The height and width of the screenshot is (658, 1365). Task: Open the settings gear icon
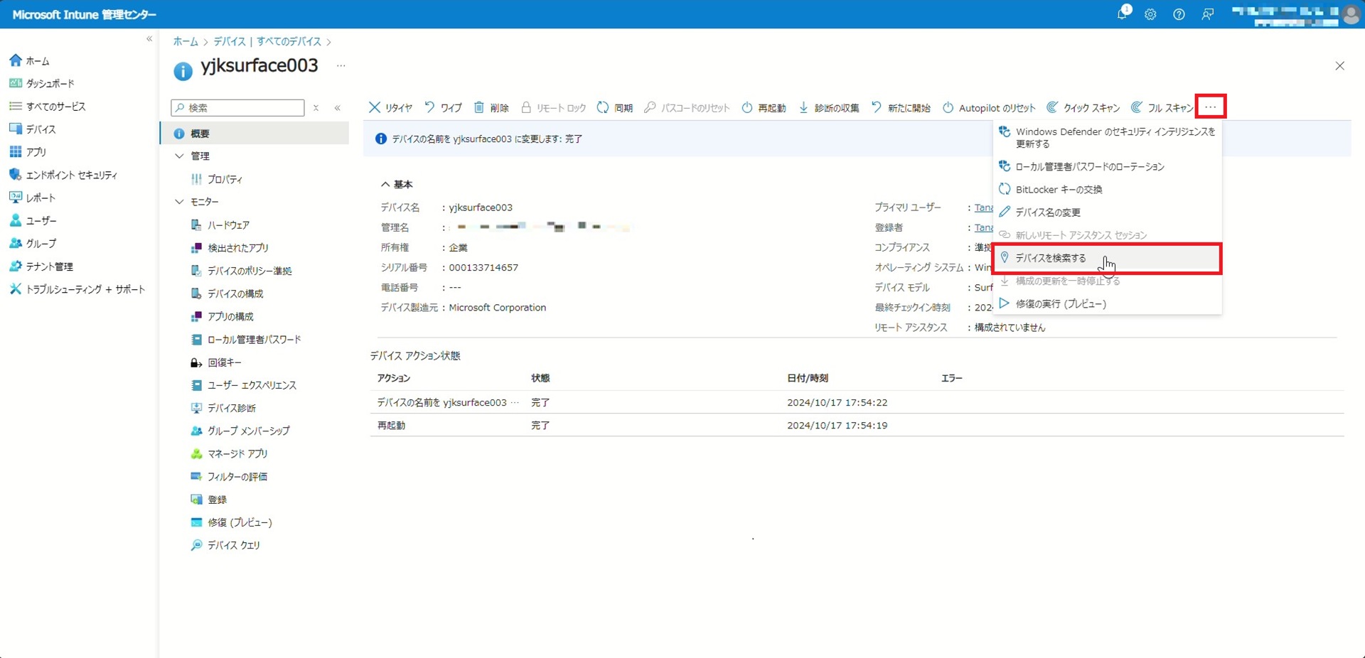tap(1150, 14)
